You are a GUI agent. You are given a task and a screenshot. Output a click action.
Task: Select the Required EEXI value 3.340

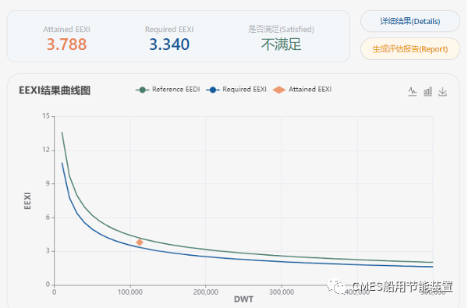pyautogui.click(x=169, y=44)
